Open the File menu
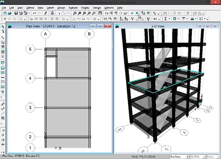Image resolution: width=221 pixels, height=159 pixels. tap(4, 8)
